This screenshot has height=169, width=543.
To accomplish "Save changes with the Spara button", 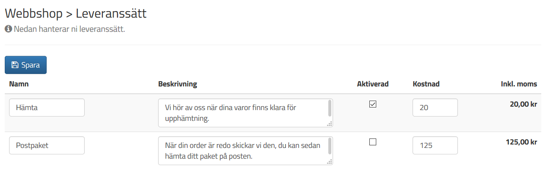I will click(x=25, y=65).
